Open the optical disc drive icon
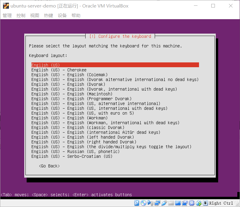The height and width of the screenshot is (207, 240). click(x=143, y=203)
